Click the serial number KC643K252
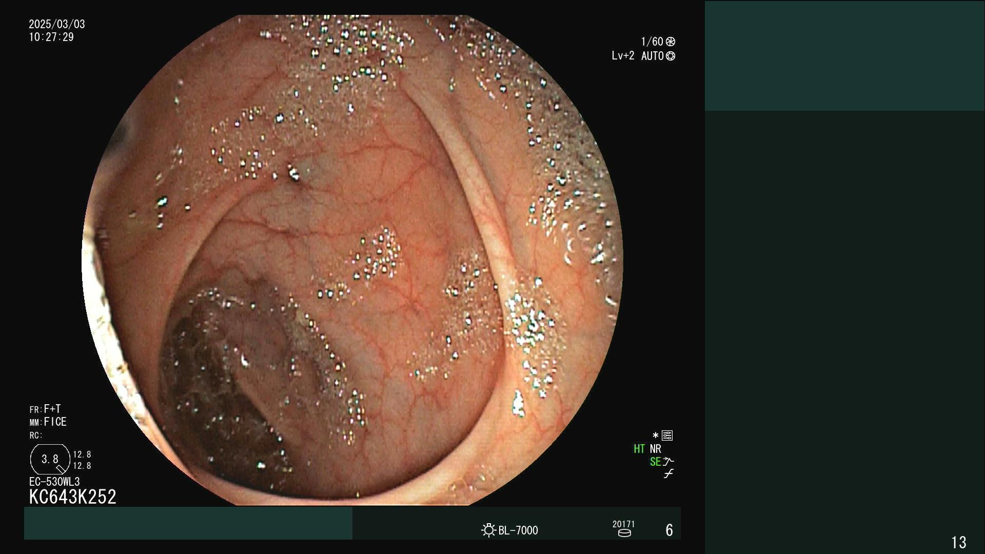 tap(73, 497)
